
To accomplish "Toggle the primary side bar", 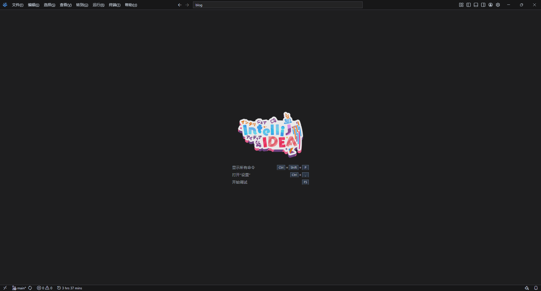I will click(x=469, y=5).
